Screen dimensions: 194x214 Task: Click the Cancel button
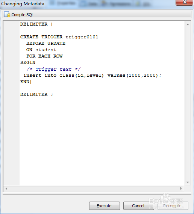tap(138, 206)
